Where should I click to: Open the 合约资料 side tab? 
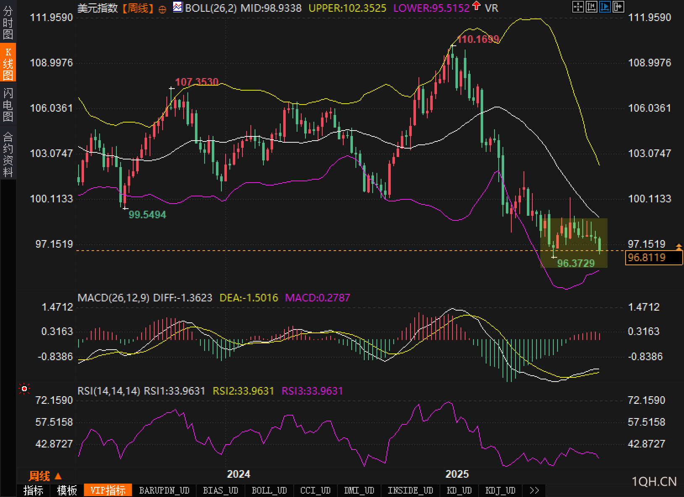pyautogui.click(x=8, y=154)
